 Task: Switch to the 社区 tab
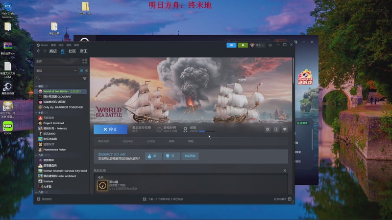(x=72, y=51)
